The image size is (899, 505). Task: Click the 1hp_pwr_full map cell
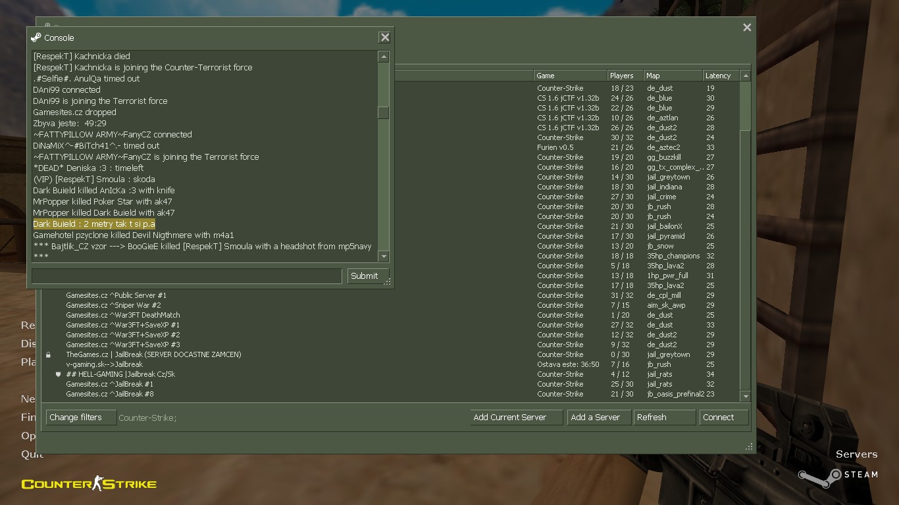click(667, 276)
